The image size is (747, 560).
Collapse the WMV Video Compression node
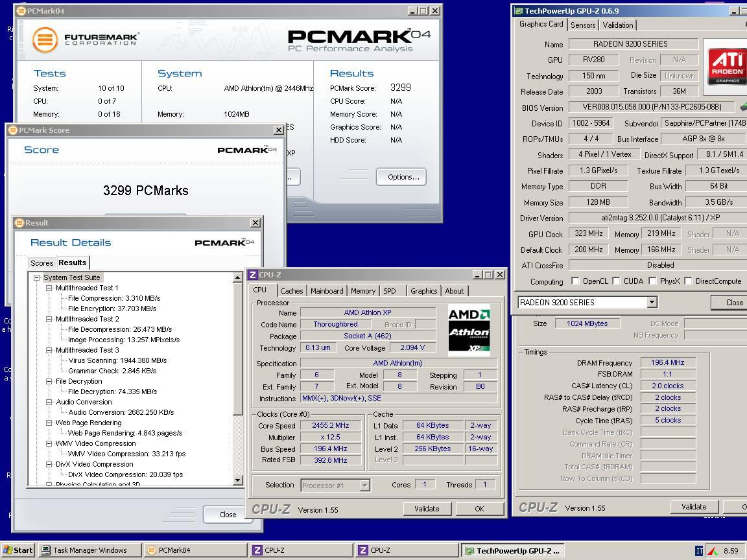tap(49, 443)
